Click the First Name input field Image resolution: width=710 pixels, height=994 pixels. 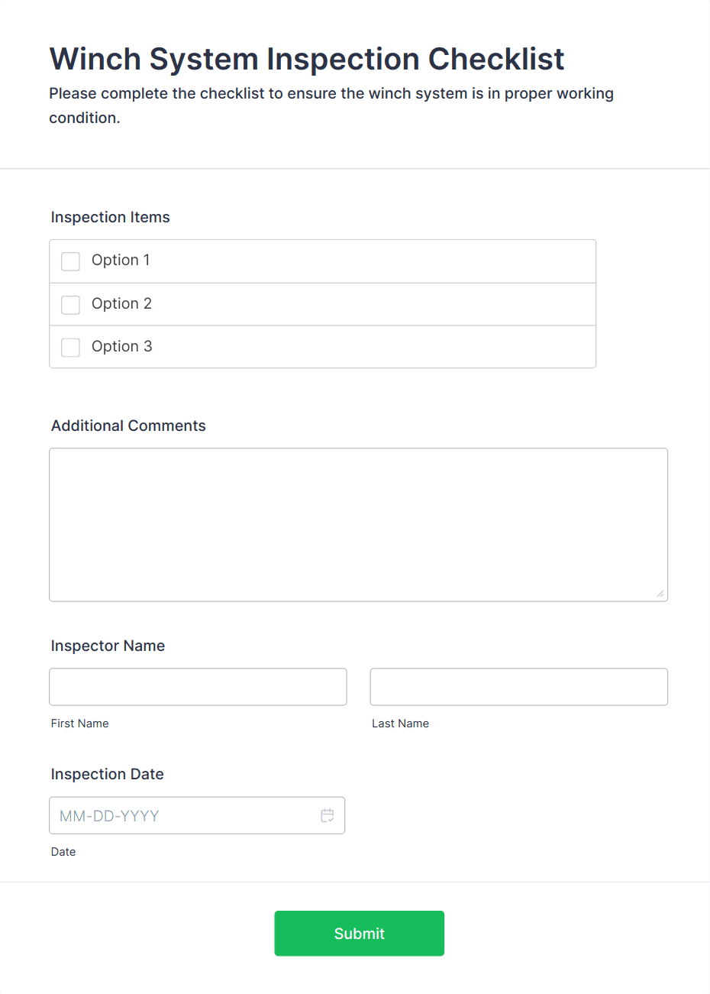198,687
